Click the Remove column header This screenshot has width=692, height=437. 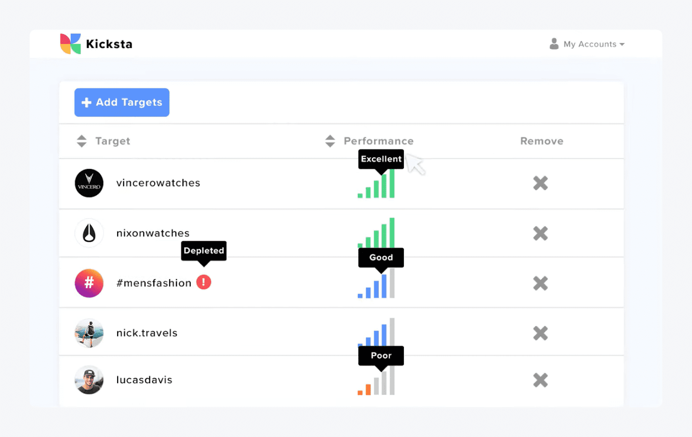pos(542,141)
